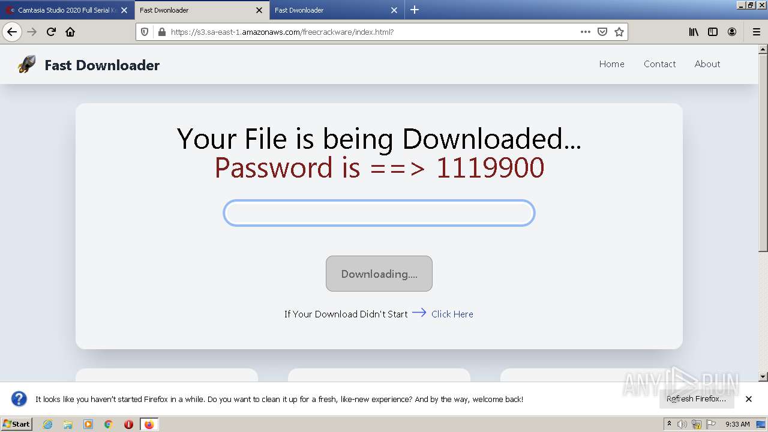Open the Firefox hamburger menu

pos(756,32)
